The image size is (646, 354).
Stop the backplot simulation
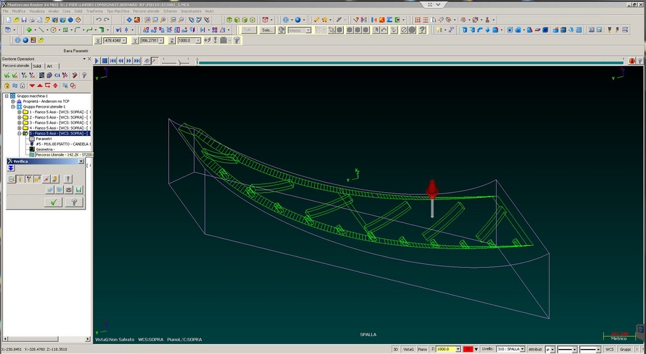105,61
